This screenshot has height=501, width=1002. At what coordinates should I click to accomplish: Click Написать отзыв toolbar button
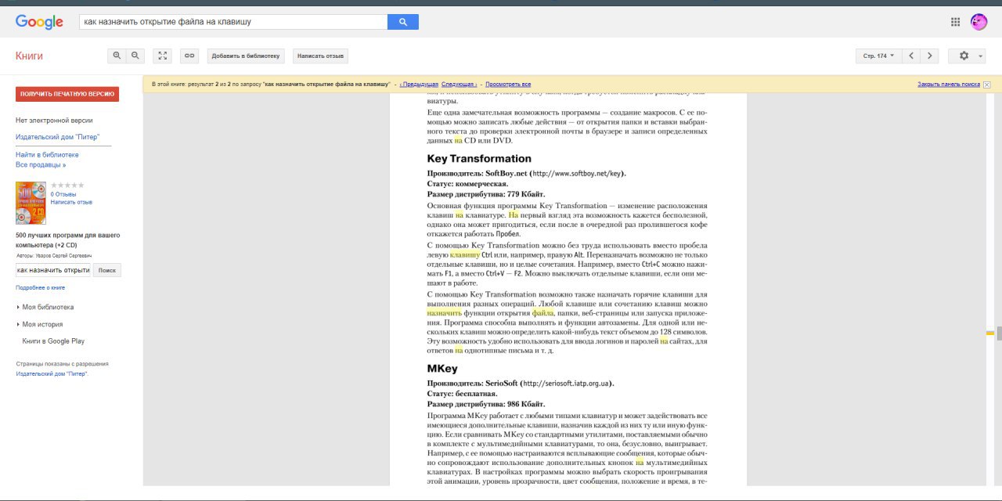320,56
